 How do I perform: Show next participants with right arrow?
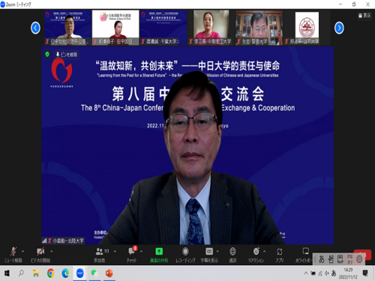(339, 28)
